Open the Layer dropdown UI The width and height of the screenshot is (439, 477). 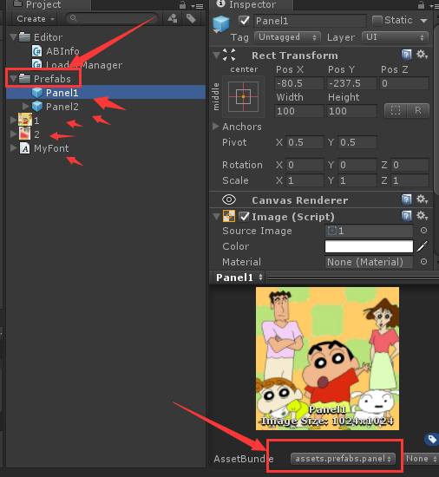point(396,37)
